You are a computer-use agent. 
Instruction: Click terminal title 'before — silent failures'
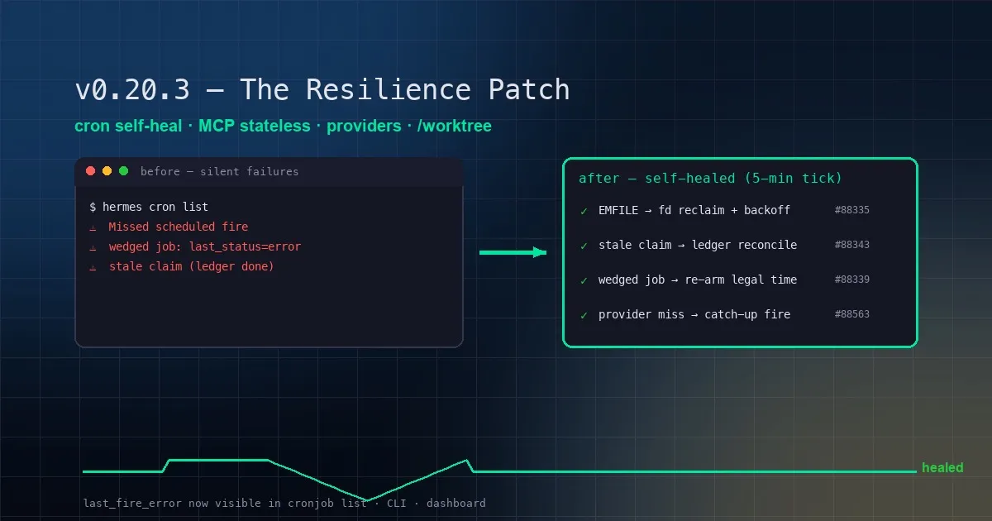click(220, 172)
